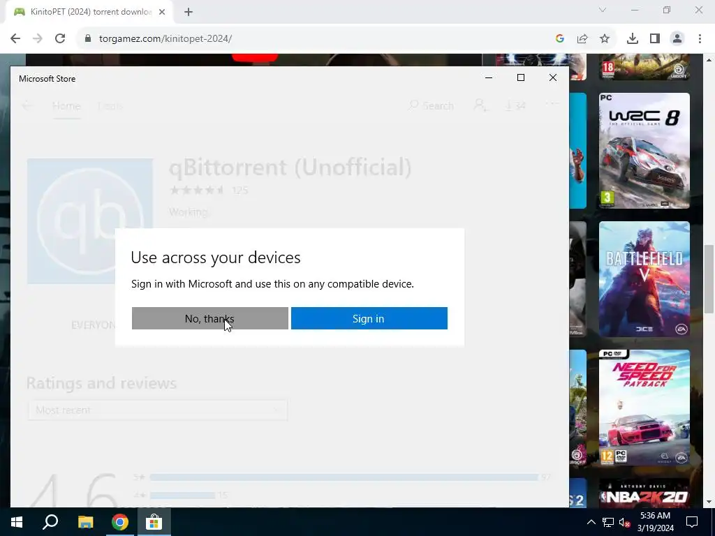Open Windows notification center
715x536 pixels.
(x=692, y=522)
